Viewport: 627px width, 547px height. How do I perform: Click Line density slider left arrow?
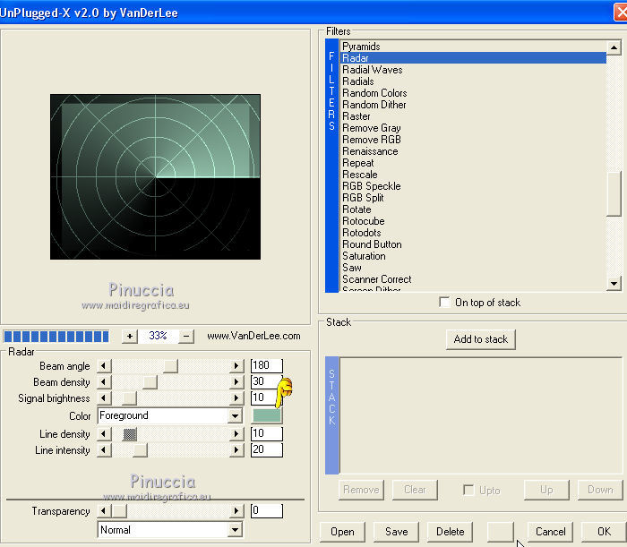(x=103, y=434)
